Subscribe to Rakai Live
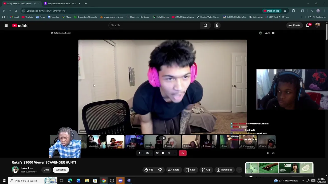This screenshot has width=328, height=184. coord(61,170)
